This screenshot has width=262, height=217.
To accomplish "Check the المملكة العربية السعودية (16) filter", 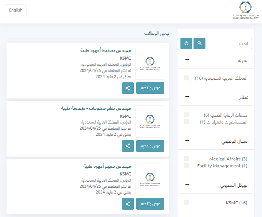I will coord(187,78).
